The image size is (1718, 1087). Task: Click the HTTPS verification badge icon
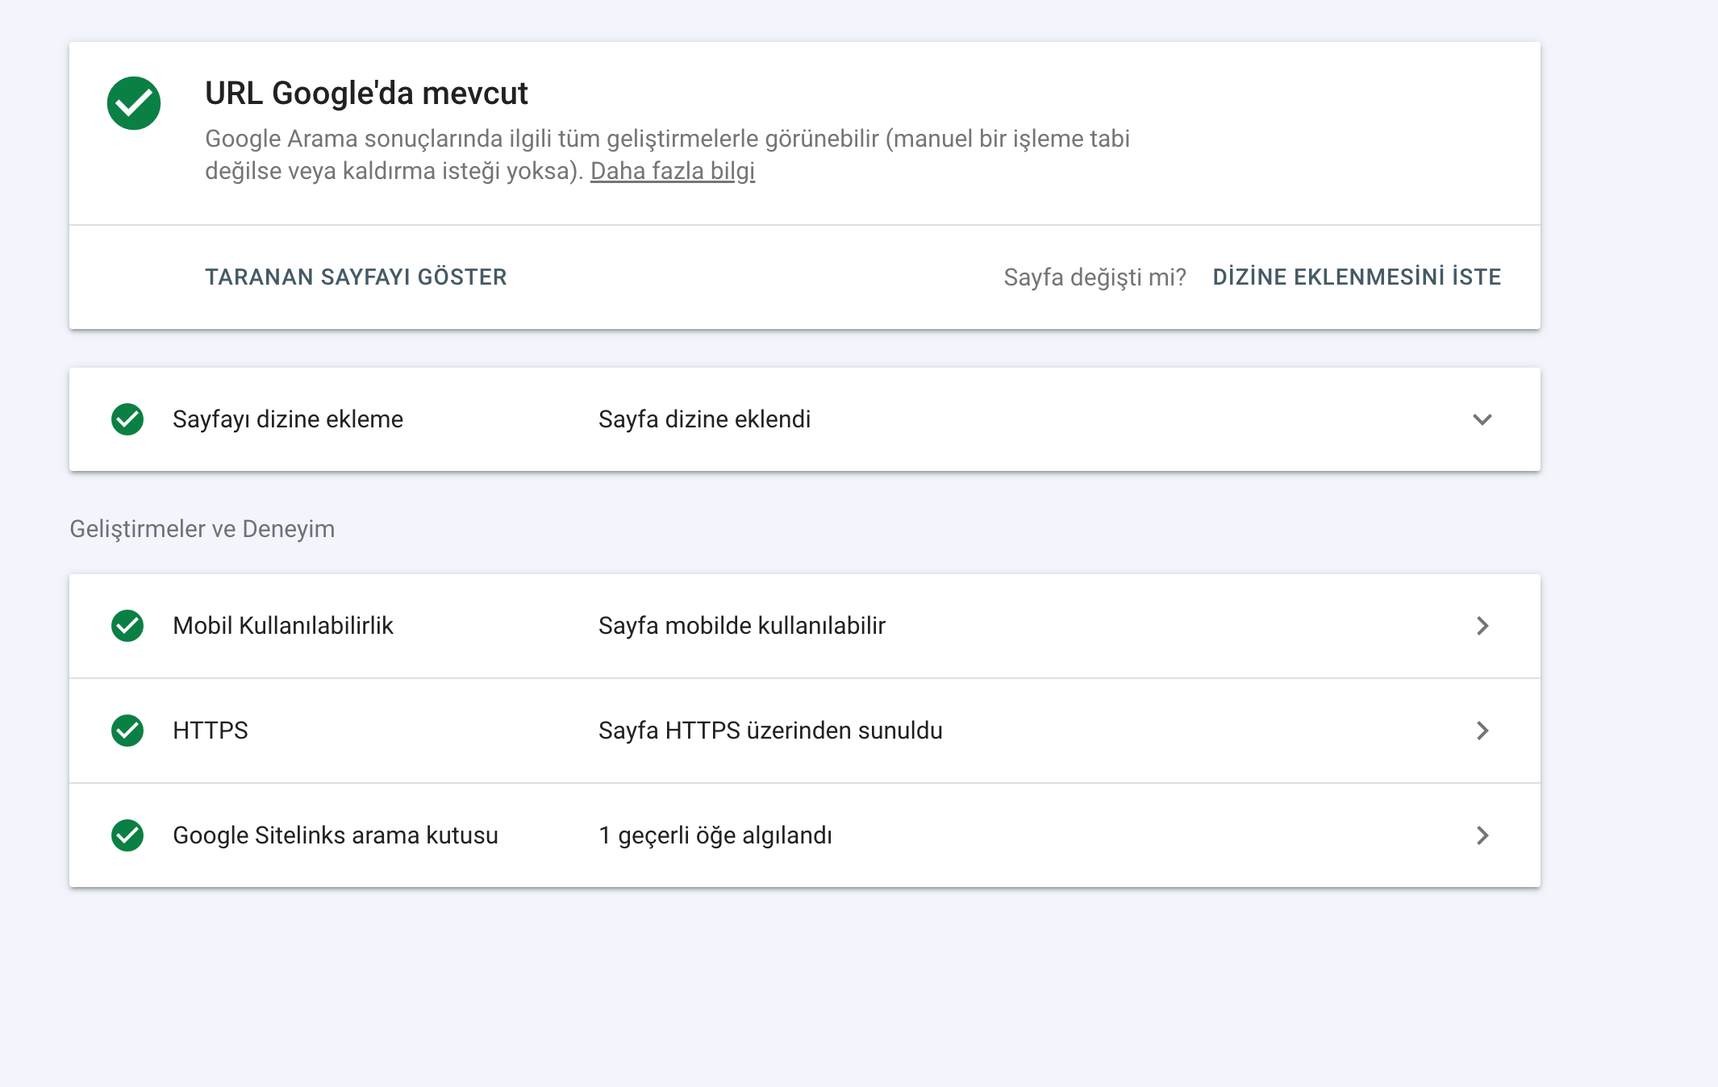[127, 731]
